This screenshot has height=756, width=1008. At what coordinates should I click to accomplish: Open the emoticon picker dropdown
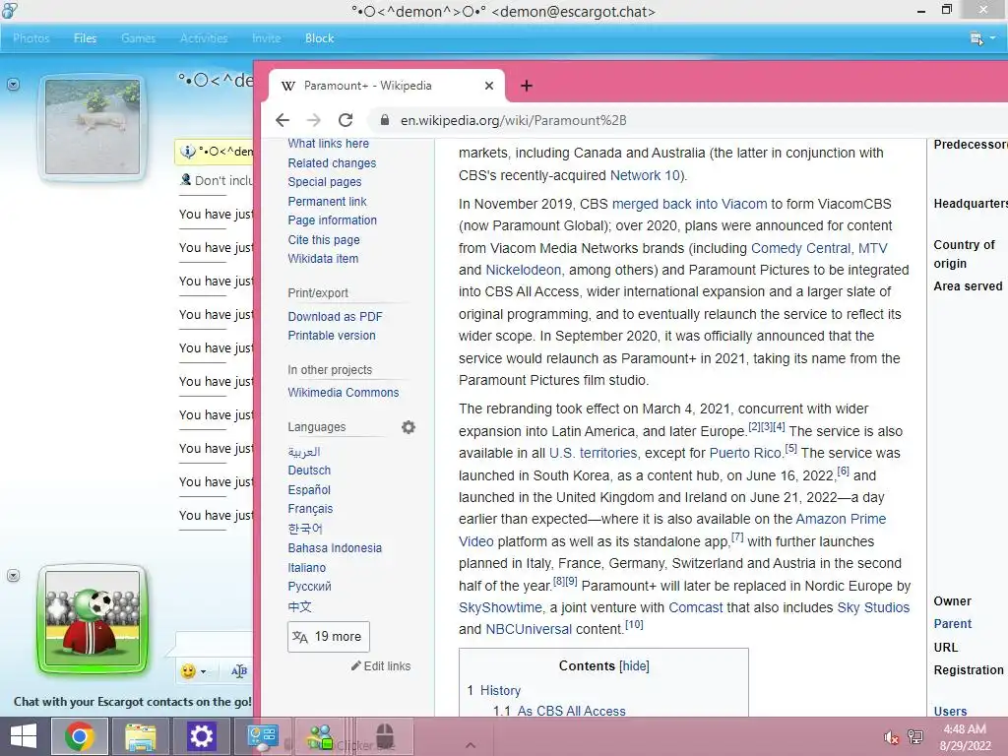tap(194, 671)
